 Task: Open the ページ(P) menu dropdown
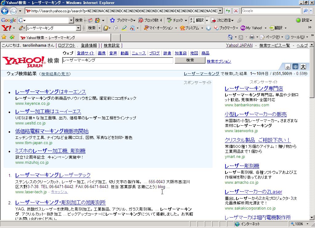(x=272, y=37)
